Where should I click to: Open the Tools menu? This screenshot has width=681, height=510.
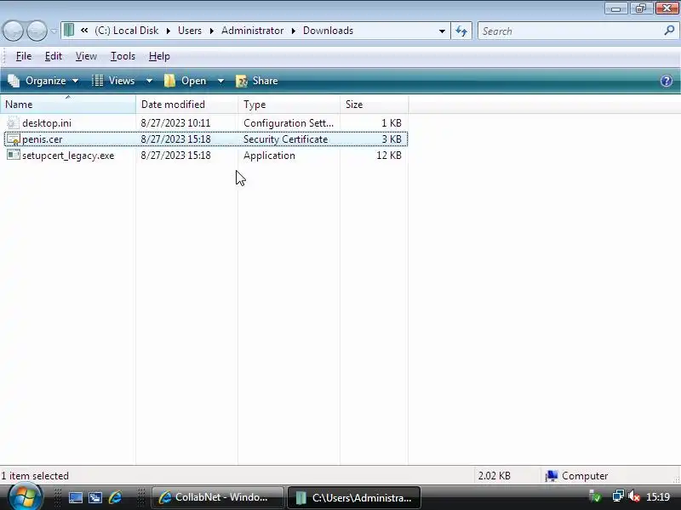point(123,56)
